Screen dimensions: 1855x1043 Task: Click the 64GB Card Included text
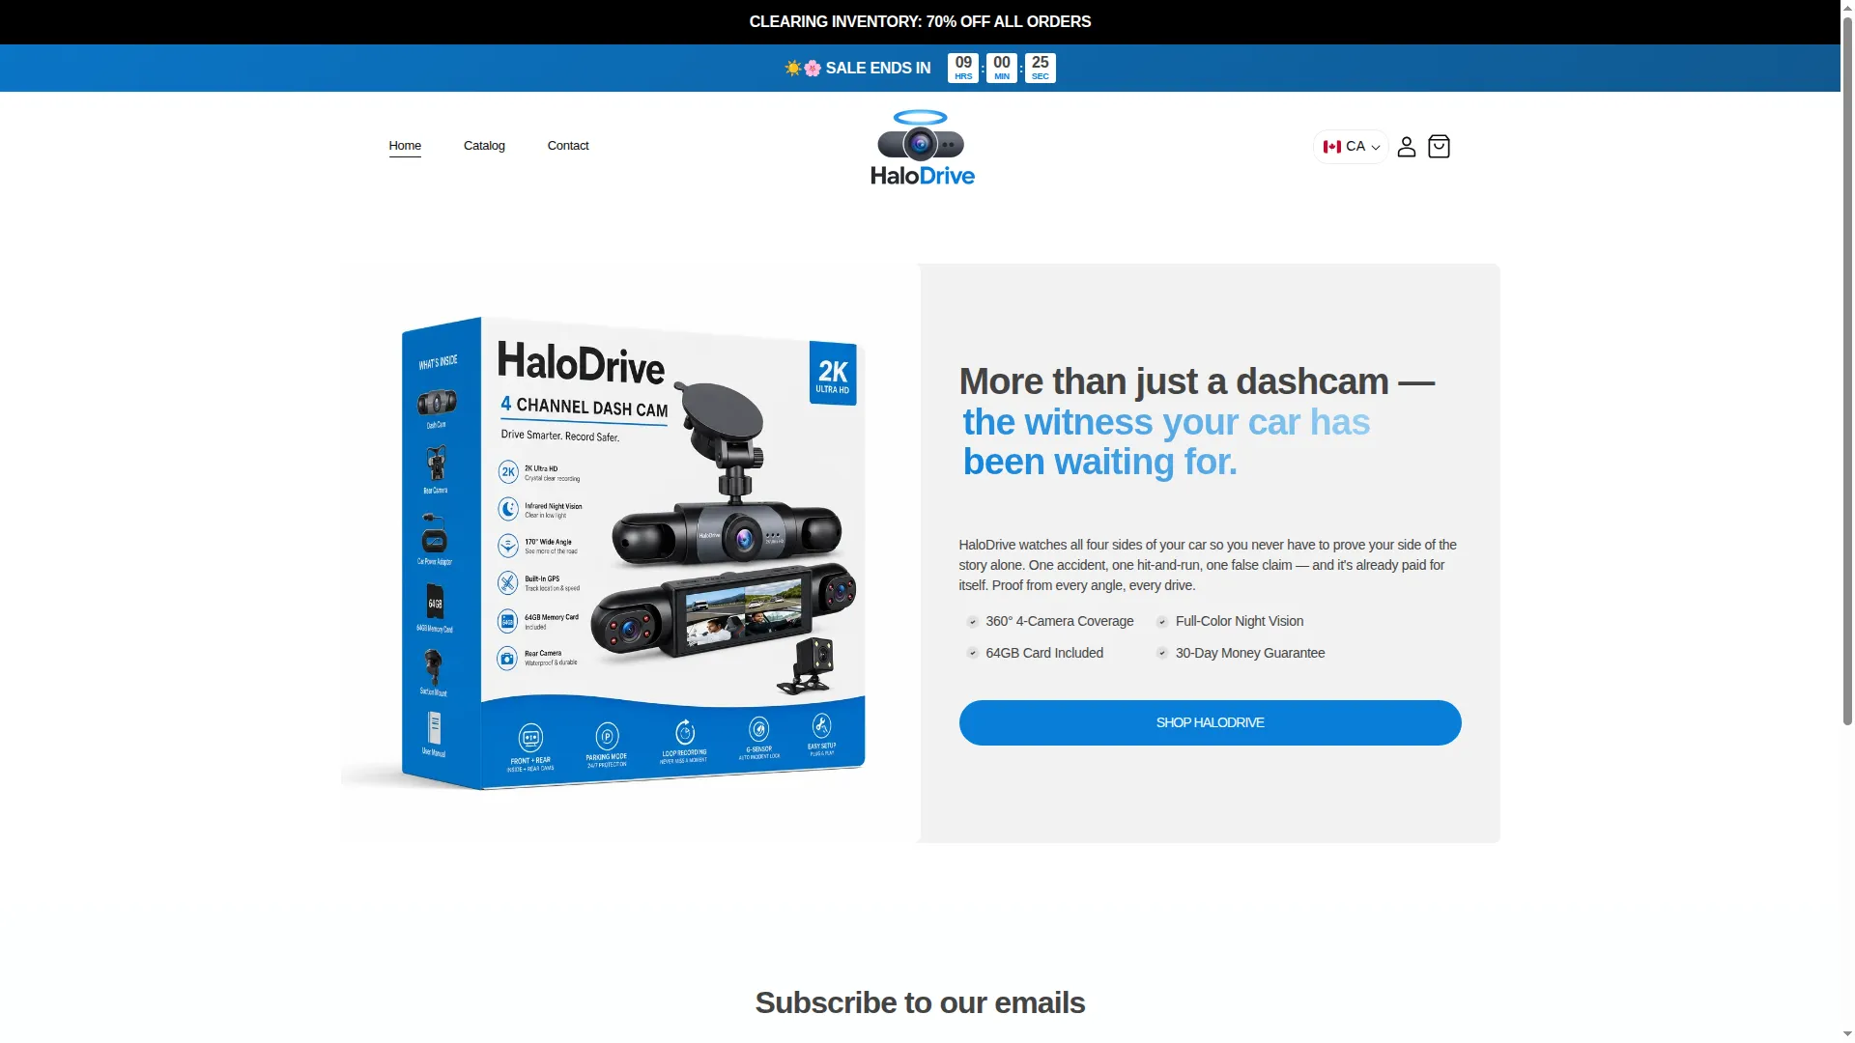(x=1044, y=654)
